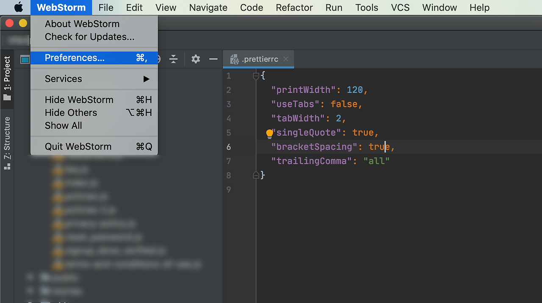The width and height of the screenshot is (542, 303).
Task: Close the .prettierrc editor tab
Action: [286, 59]
